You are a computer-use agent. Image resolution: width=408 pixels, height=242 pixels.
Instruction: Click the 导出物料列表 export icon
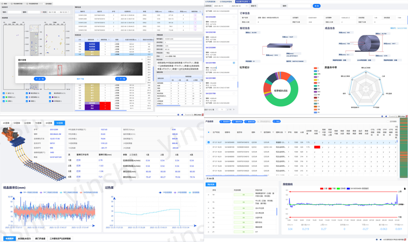(12, 4)
